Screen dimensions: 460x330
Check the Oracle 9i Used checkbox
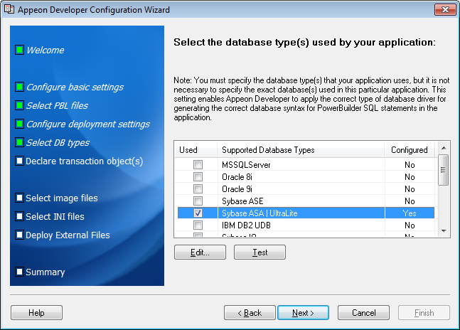(x=198, y=188)
